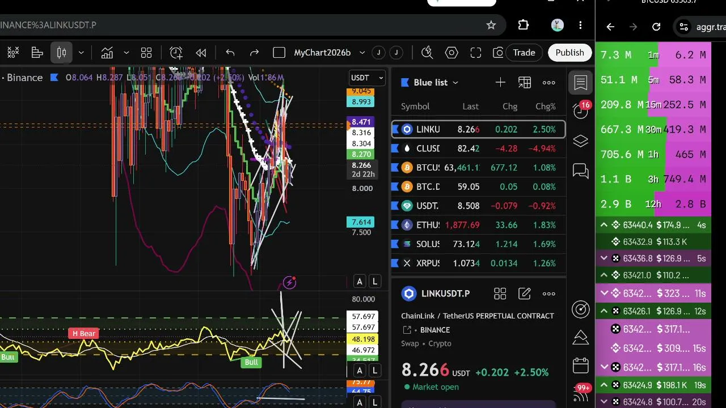
Task: Open the MyChart2026b layout name
Action: pos(322,53)
